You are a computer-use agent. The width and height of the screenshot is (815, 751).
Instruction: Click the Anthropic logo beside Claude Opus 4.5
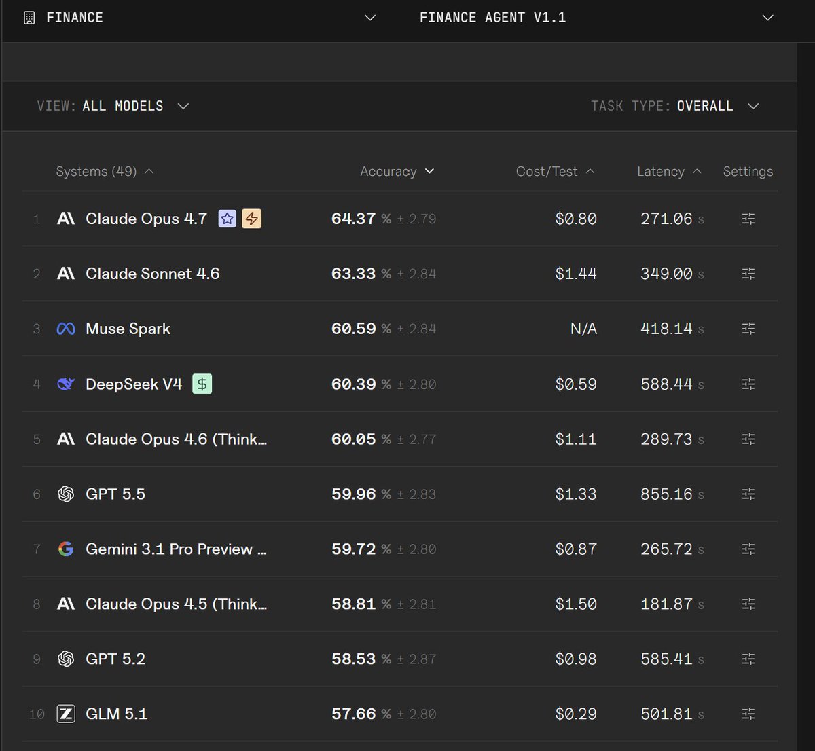pos(66,604)
